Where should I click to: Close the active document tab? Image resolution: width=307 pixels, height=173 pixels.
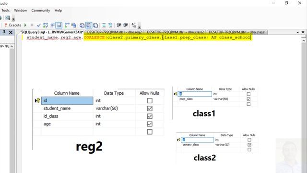click(303, 32)
